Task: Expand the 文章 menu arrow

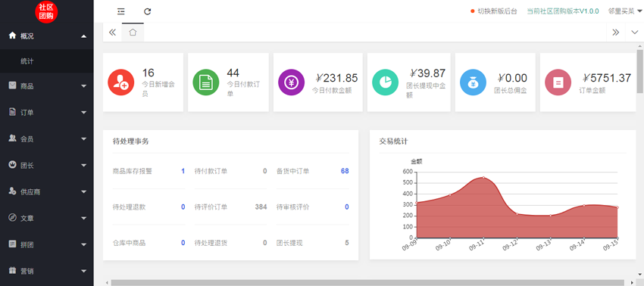Action: [84, 219]
